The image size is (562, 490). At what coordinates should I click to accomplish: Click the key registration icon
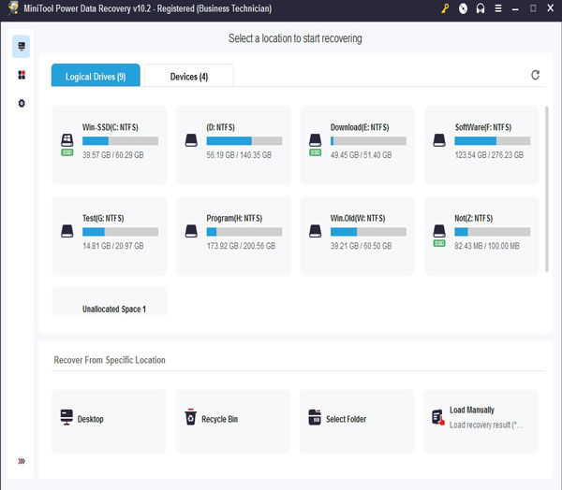(x=445, y=8)
